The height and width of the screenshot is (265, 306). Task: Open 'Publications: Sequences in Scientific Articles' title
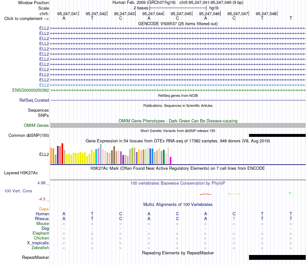(178, 106)
